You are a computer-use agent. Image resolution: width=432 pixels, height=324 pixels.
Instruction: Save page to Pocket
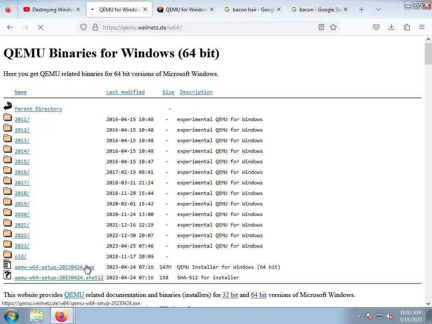click(x=376, y=27)
